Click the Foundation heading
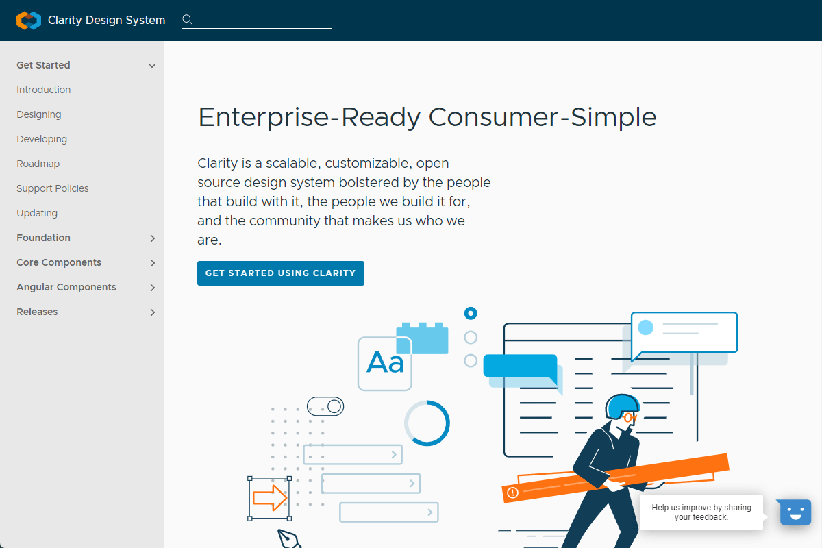The width and height of the screenshot is (822, 548). (x=44, y=238)
